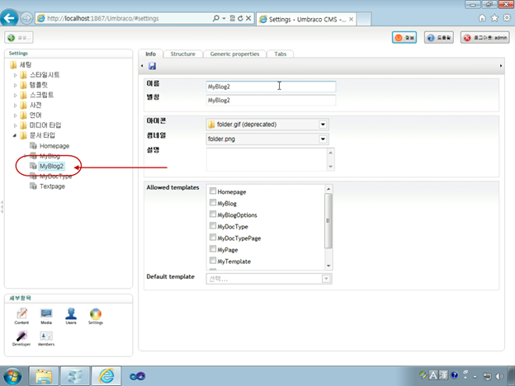Screen dimensions: 515x386
Task: Check the MyTemplate allowed template
Action: point(213,261)
